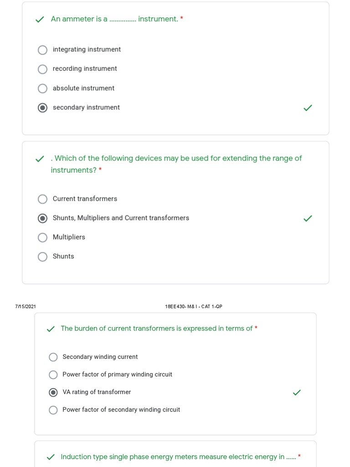Image resolution: width=350 pixels, height=467 pixels.
Task: Select 'absolute instrument' radio button
Action: [42, 88]
